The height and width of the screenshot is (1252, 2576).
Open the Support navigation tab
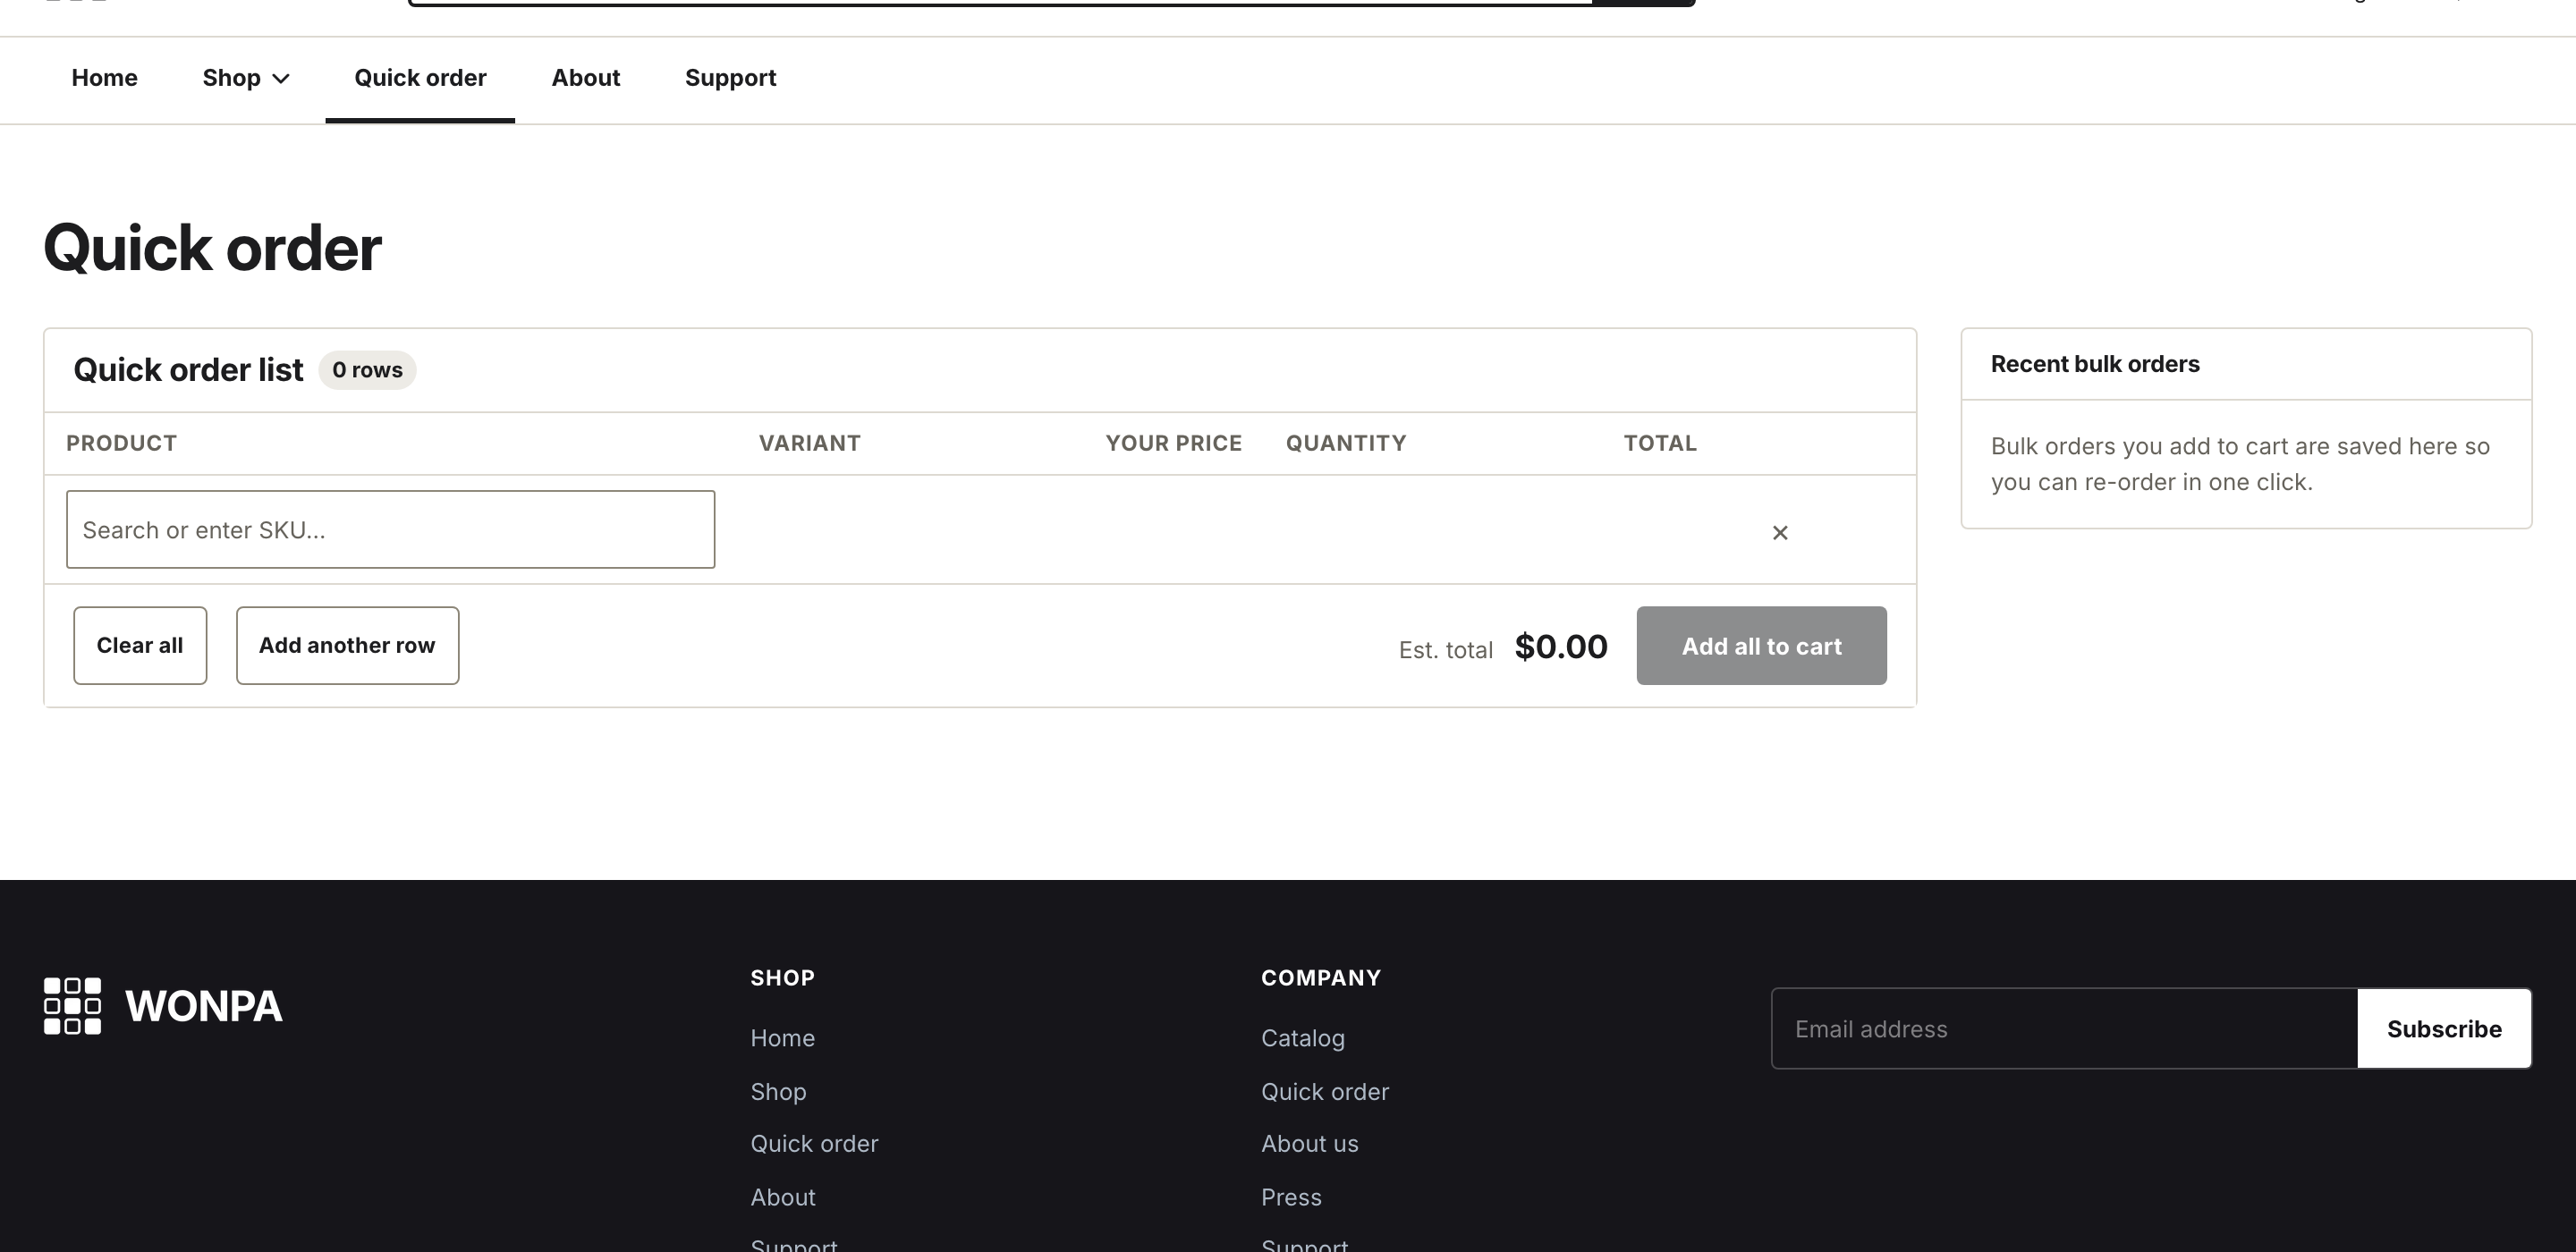(730, 78)
